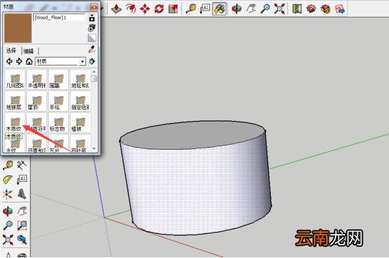This screenshot has height=258, width=389.
Task: Select the Text label tool in top toolbar
Action: [x=205, y=9]
